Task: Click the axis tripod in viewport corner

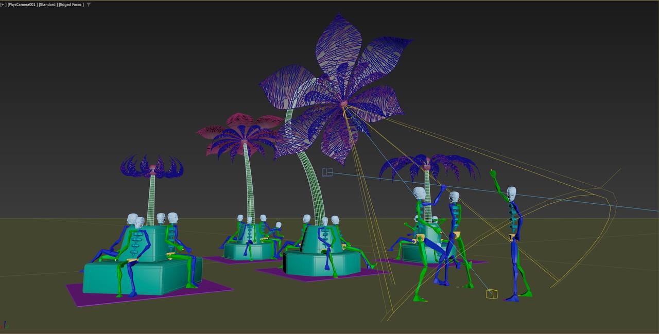Action: (5, 325)
